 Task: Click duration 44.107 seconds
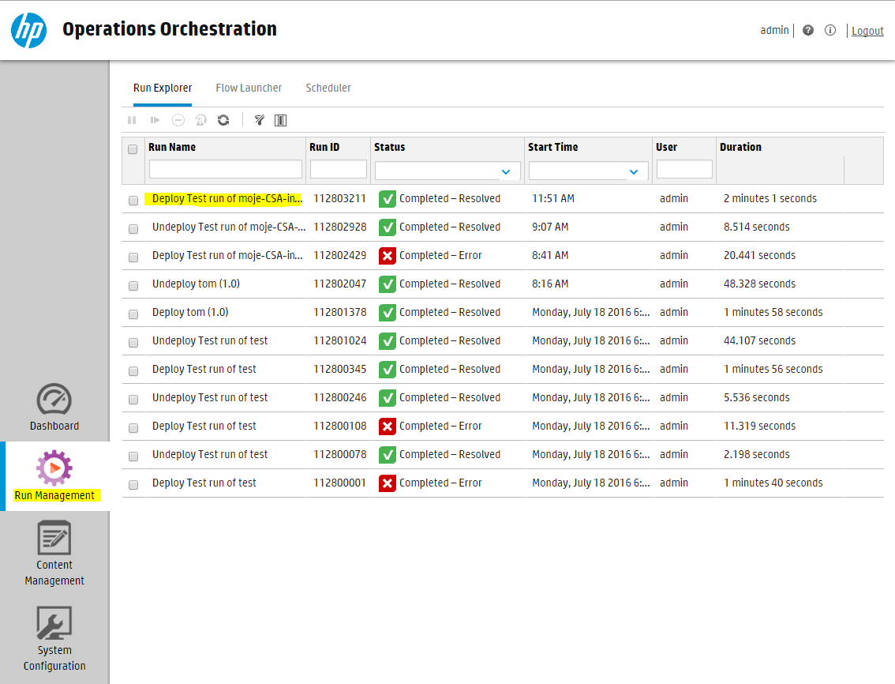(759, 341)
